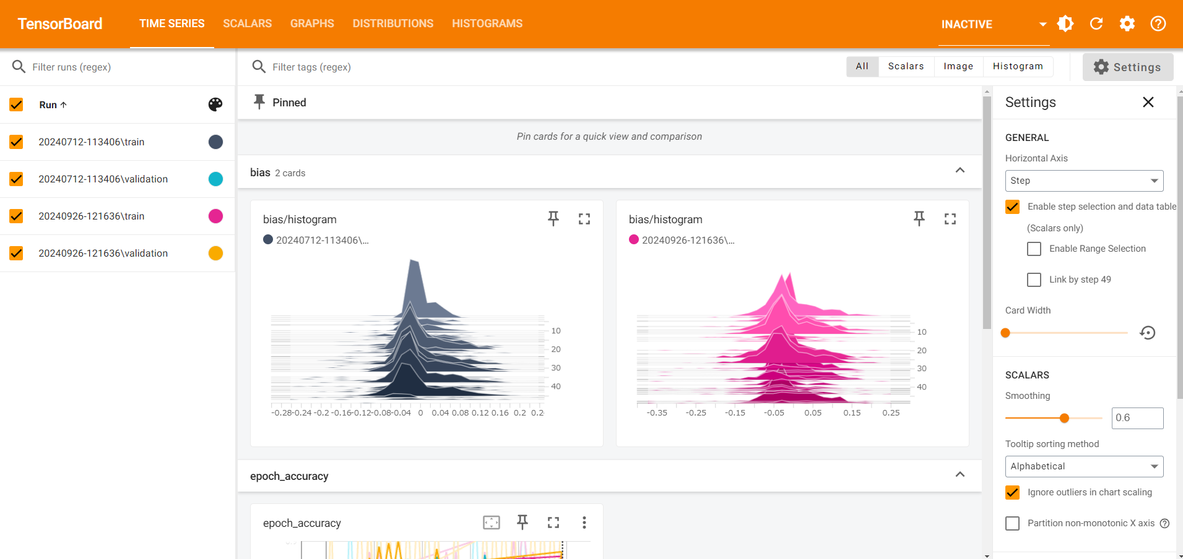Screen dimensions: 1183x559
Task: Reset the Card Width setting
Action: point(1147,333)
